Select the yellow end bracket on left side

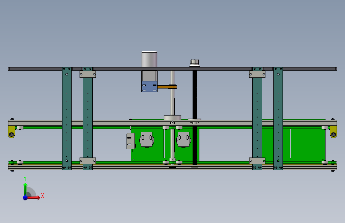tap(12, 132)
